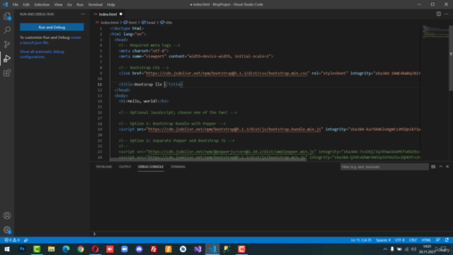Open Visual Studio from the taskbar
The width and height of the screenshot is (453, 255).
pos(197,249)
